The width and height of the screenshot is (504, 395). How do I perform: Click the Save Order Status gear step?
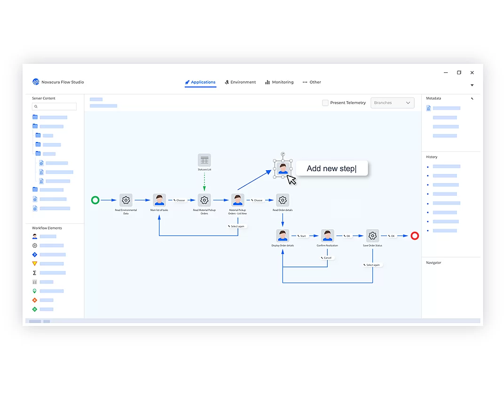[x=372, y=235]
